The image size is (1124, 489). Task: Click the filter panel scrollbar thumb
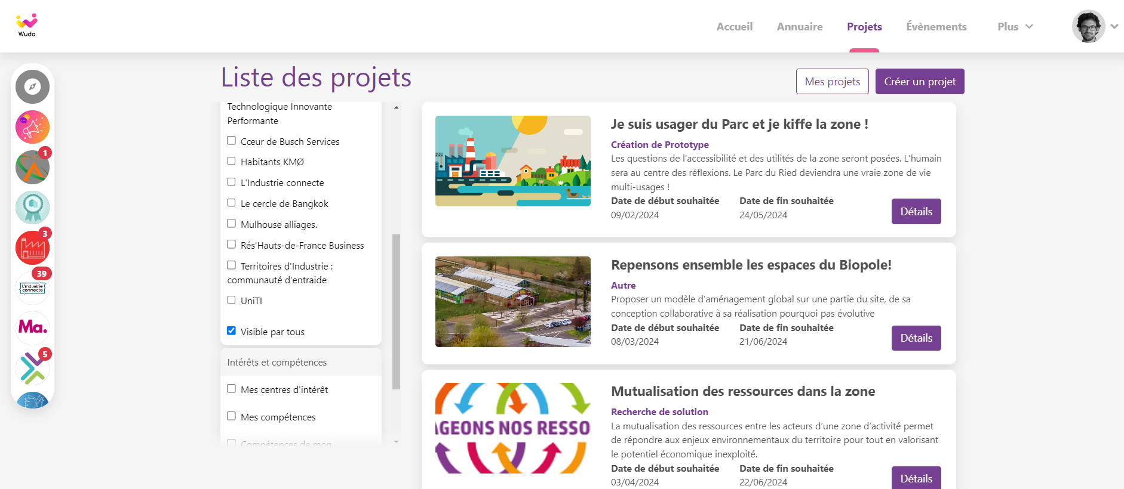396,311
